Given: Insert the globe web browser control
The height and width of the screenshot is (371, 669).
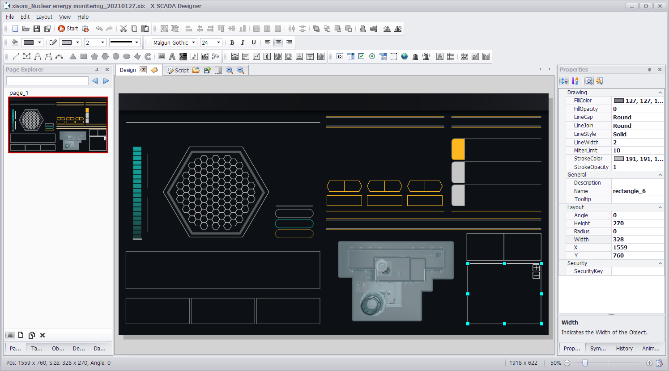Looking at the screenshot, I should (x=405, y=56).
